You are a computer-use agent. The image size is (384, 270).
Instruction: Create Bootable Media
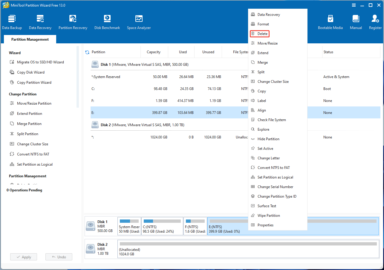[330, 22]
